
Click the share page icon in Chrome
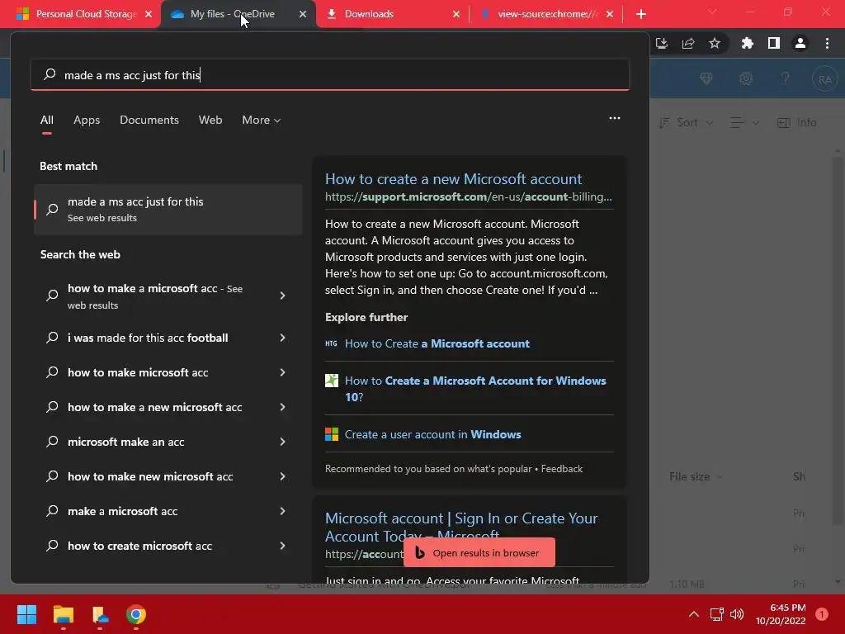pos(688,43)
